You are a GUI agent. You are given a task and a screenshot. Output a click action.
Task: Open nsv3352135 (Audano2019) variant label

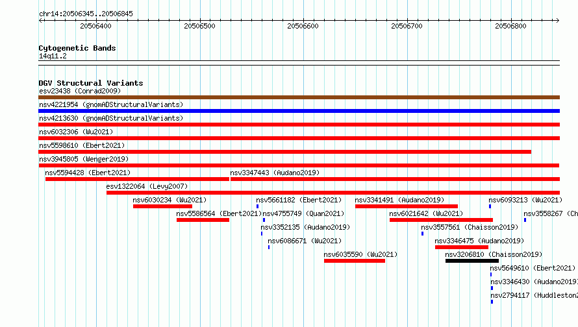(x=305, y=227)
